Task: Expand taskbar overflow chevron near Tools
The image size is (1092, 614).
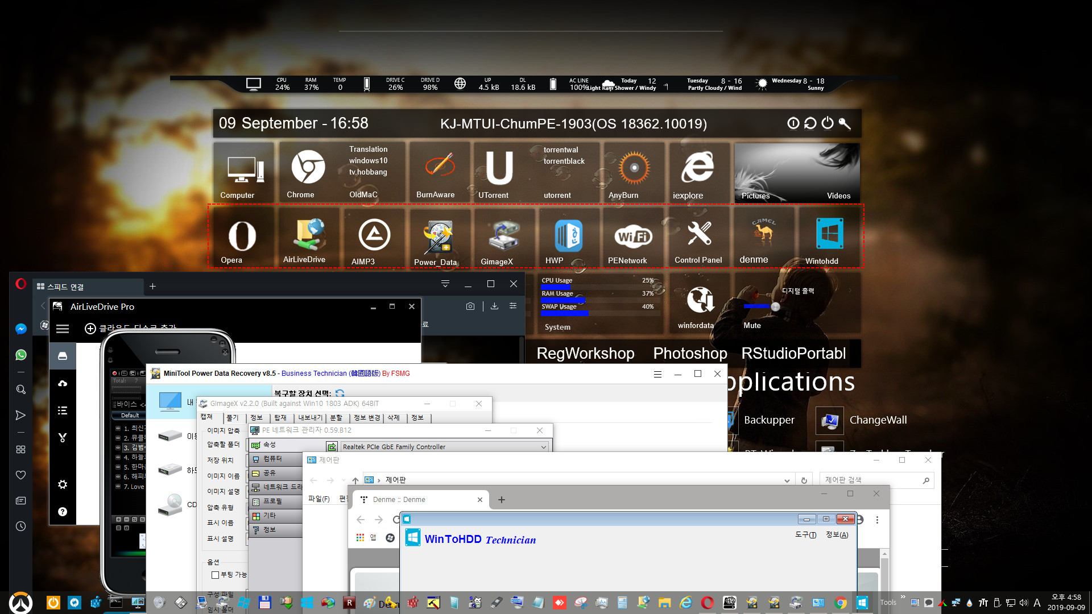Action: pyautogui.click(x=903, y=597)
